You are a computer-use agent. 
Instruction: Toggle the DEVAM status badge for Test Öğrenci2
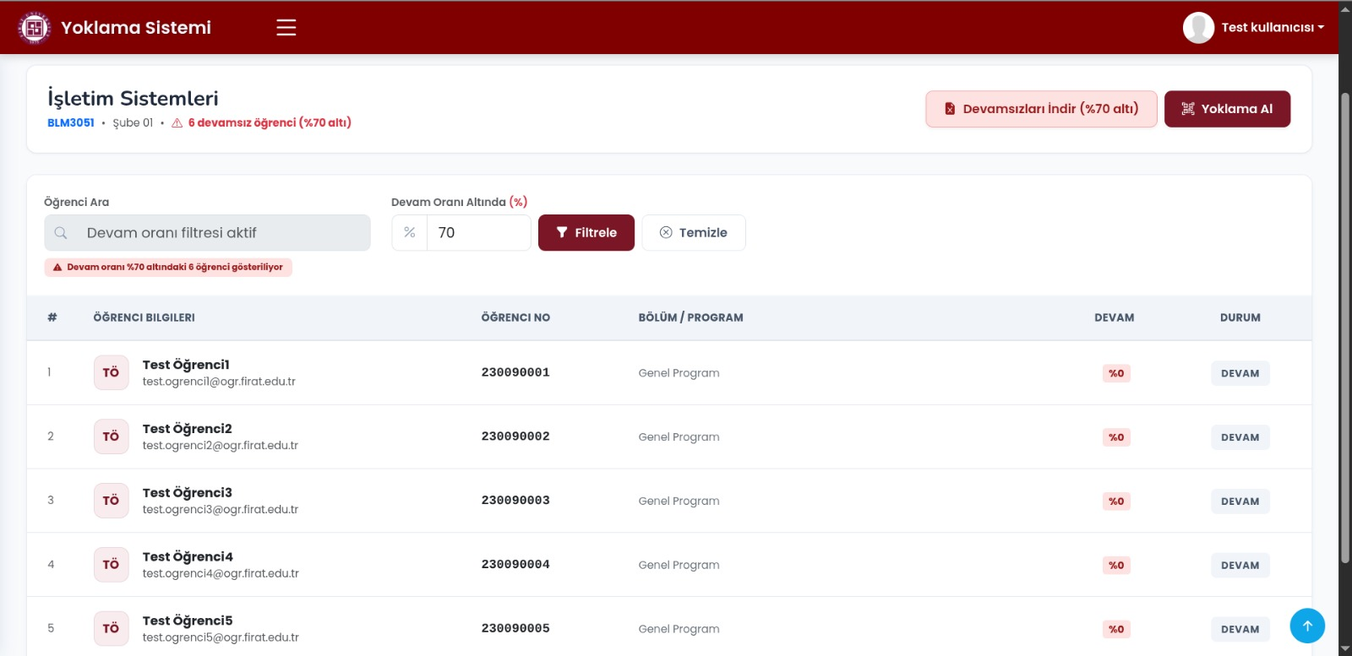coord(1240,437)
